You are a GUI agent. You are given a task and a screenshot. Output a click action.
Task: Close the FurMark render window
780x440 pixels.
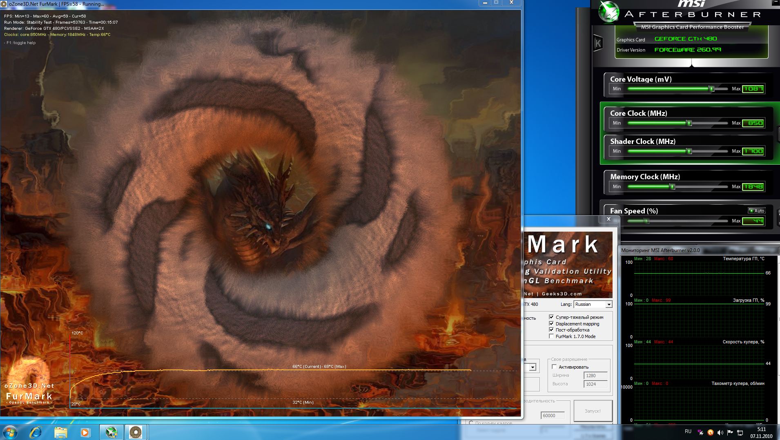tap(511, 3)
